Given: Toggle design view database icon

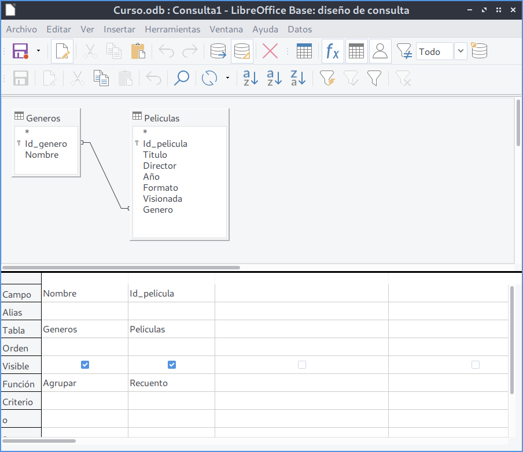Looking at the screenshot, I should (242, 51).
